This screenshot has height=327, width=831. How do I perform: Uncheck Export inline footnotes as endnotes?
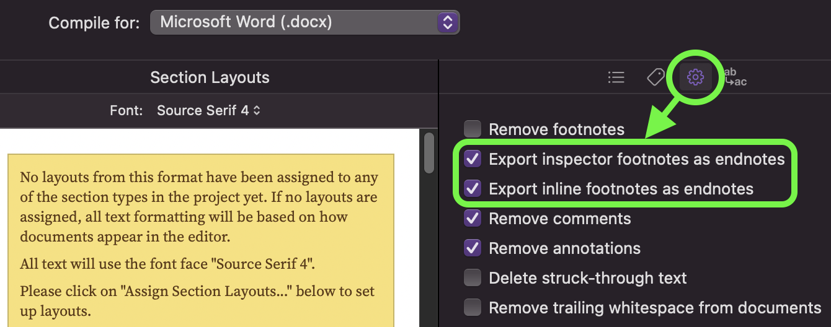pyautogui.click(x=473, y=189)
